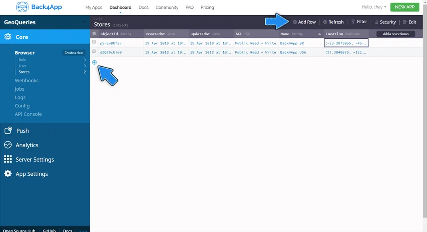Image resolution: width=427 pixels, height=232 pixels.
Task: Click the updatedAt column header
Action: pyautogui.click(x=211, y=34)
